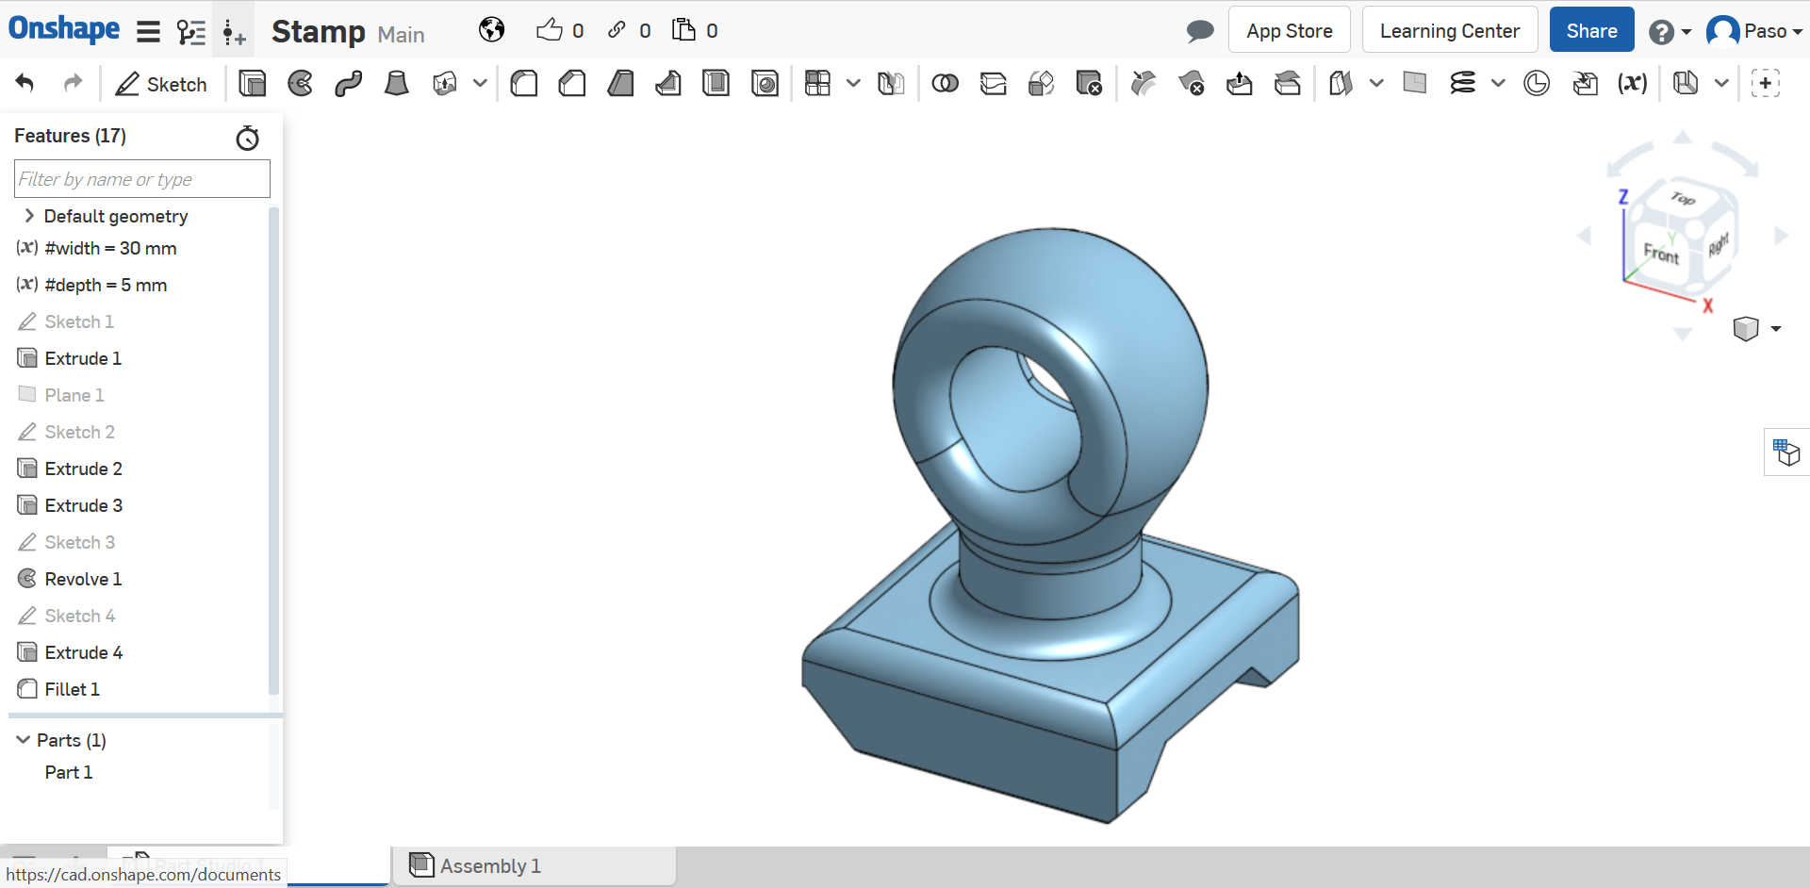The height and width of the screenshot is (888, 1810).
Task: Open the Learning Center
Action: pyautogui.click(x=1449, y=30)
